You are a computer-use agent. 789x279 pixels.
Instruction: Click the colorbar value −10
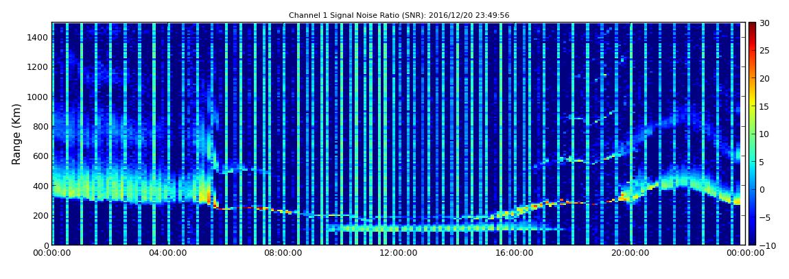coord(766,245)
